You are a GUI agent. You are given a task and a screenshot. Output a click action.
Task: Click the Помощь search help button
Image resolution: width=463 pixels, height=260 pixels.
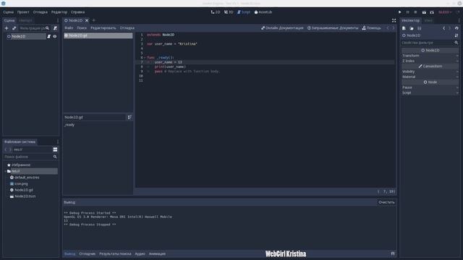coord(371,28)
